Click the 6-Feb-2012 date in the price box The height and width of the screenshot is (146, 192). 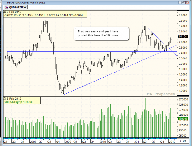(14, 12)
